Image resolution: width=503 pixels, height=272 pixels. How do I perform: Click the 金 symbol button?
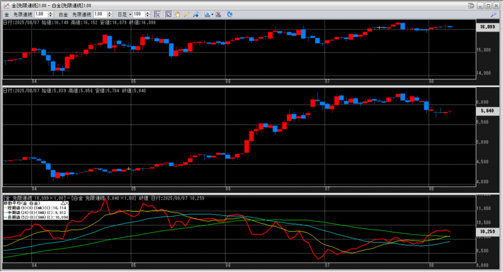click(x=7, y=14)
